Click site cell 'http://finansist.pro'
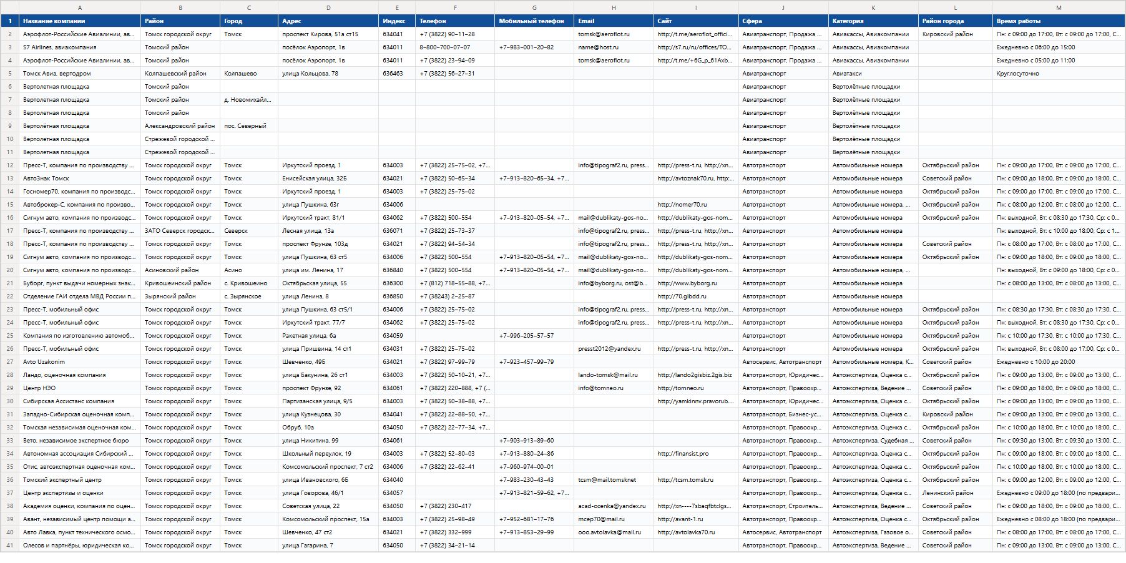Screen dimensions: 1126x563 click(x=696, y=454)
